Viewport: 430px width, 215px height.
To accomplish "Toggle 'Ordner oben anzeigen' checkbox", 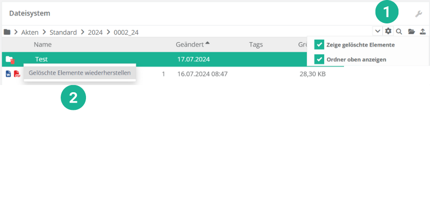I will 319,60.
